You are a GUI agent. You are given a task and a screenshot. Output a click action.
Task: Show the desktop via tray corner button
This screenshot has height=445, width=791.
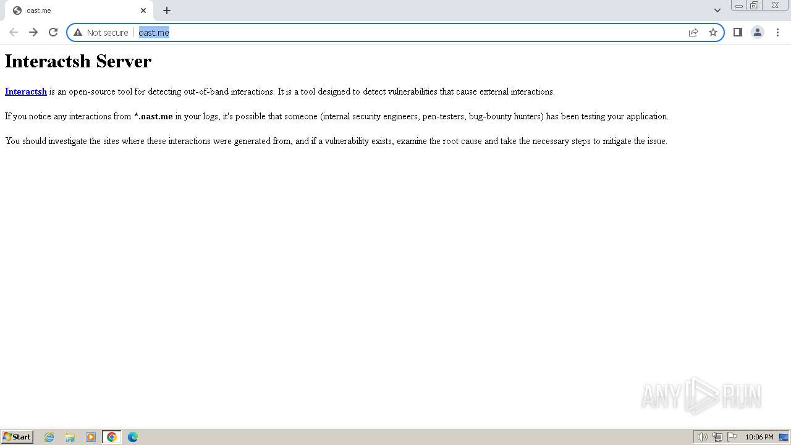point(784,437)
